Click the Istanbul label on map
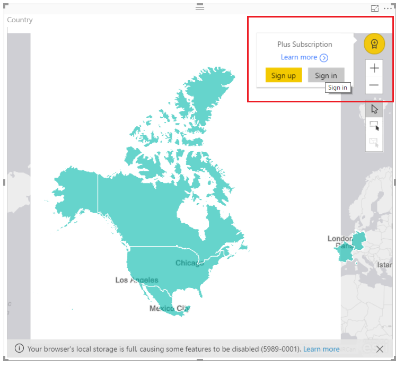The height and width of the screenshot is (366, 404). [385, 265]
